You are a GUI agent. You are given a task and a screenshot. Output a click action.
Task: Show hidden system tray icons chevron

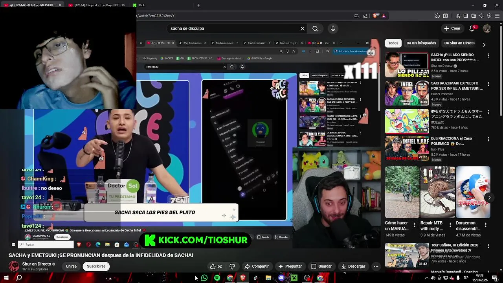coord(427,278)
